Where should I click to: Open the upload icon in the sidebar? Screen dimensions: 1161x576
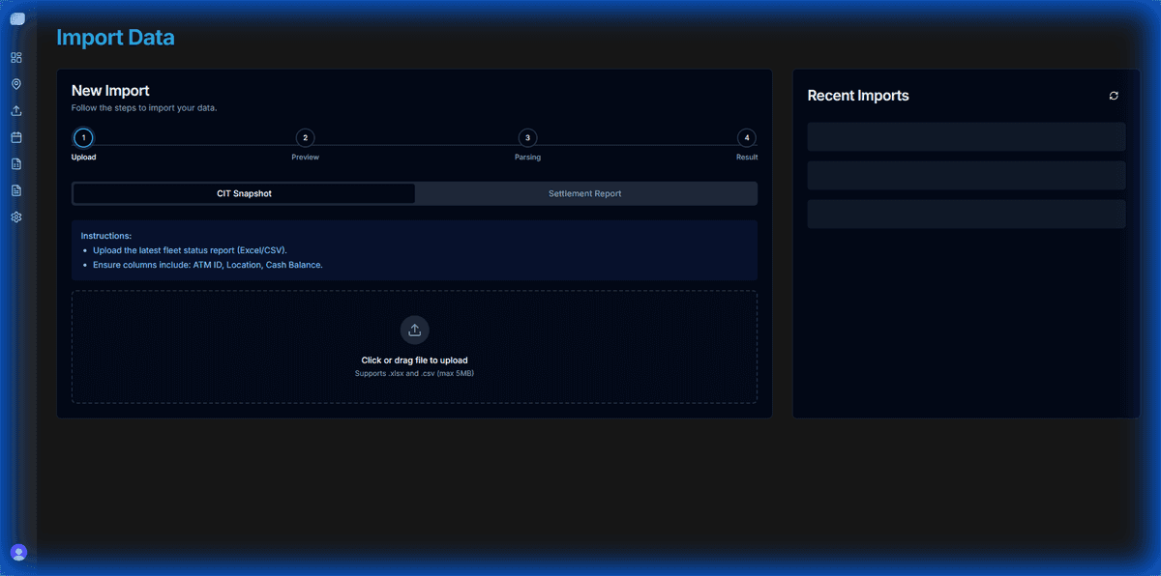coord(15,110)
